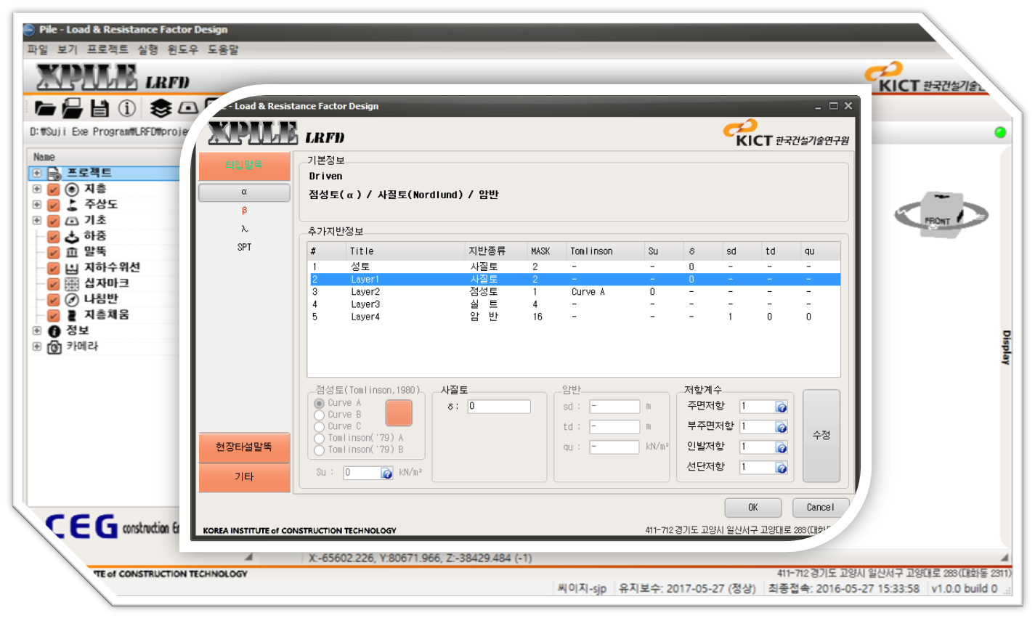Expand the 주상도 tree node
This screenshot has height=618, width=1035.
37,205
